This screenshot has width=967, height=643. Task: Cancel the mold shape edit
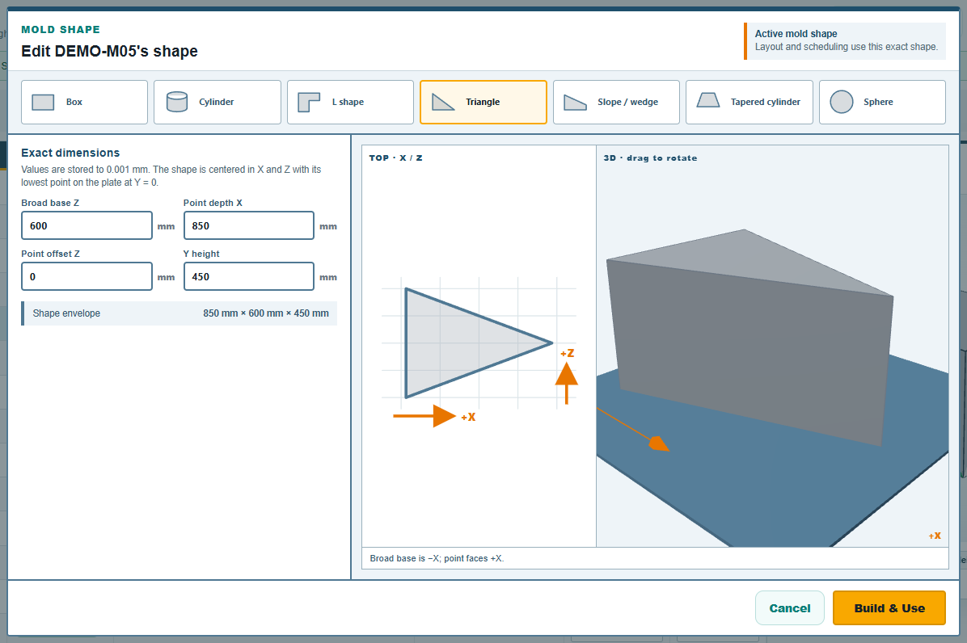click(789, 608)
